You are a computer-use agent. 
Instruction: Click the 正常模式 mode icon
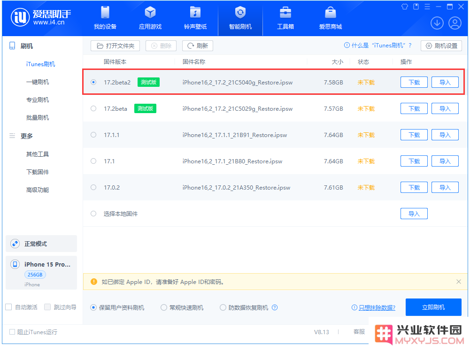(15, 244)
